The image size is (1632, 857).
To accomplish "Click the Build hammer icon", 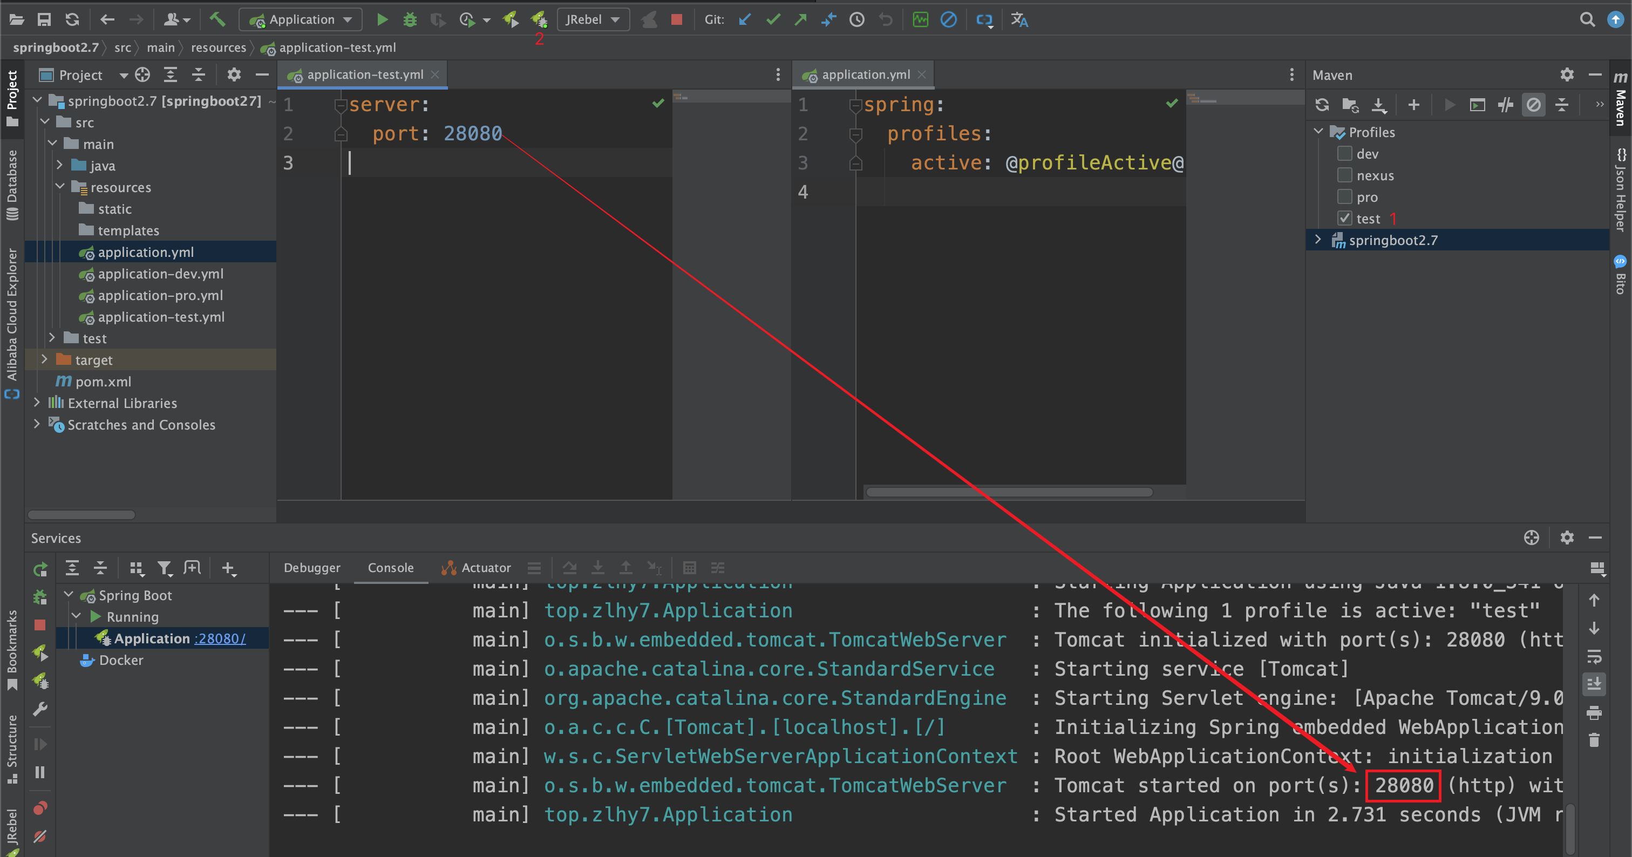I will tap(217, 19).
